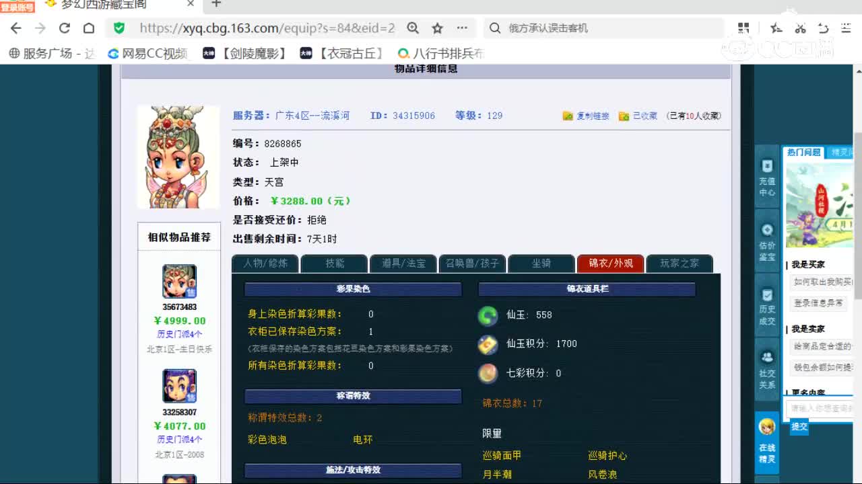Click 已收藏 favorite link
This screenshot has height=484, width=862.
(x=638, y=116)
